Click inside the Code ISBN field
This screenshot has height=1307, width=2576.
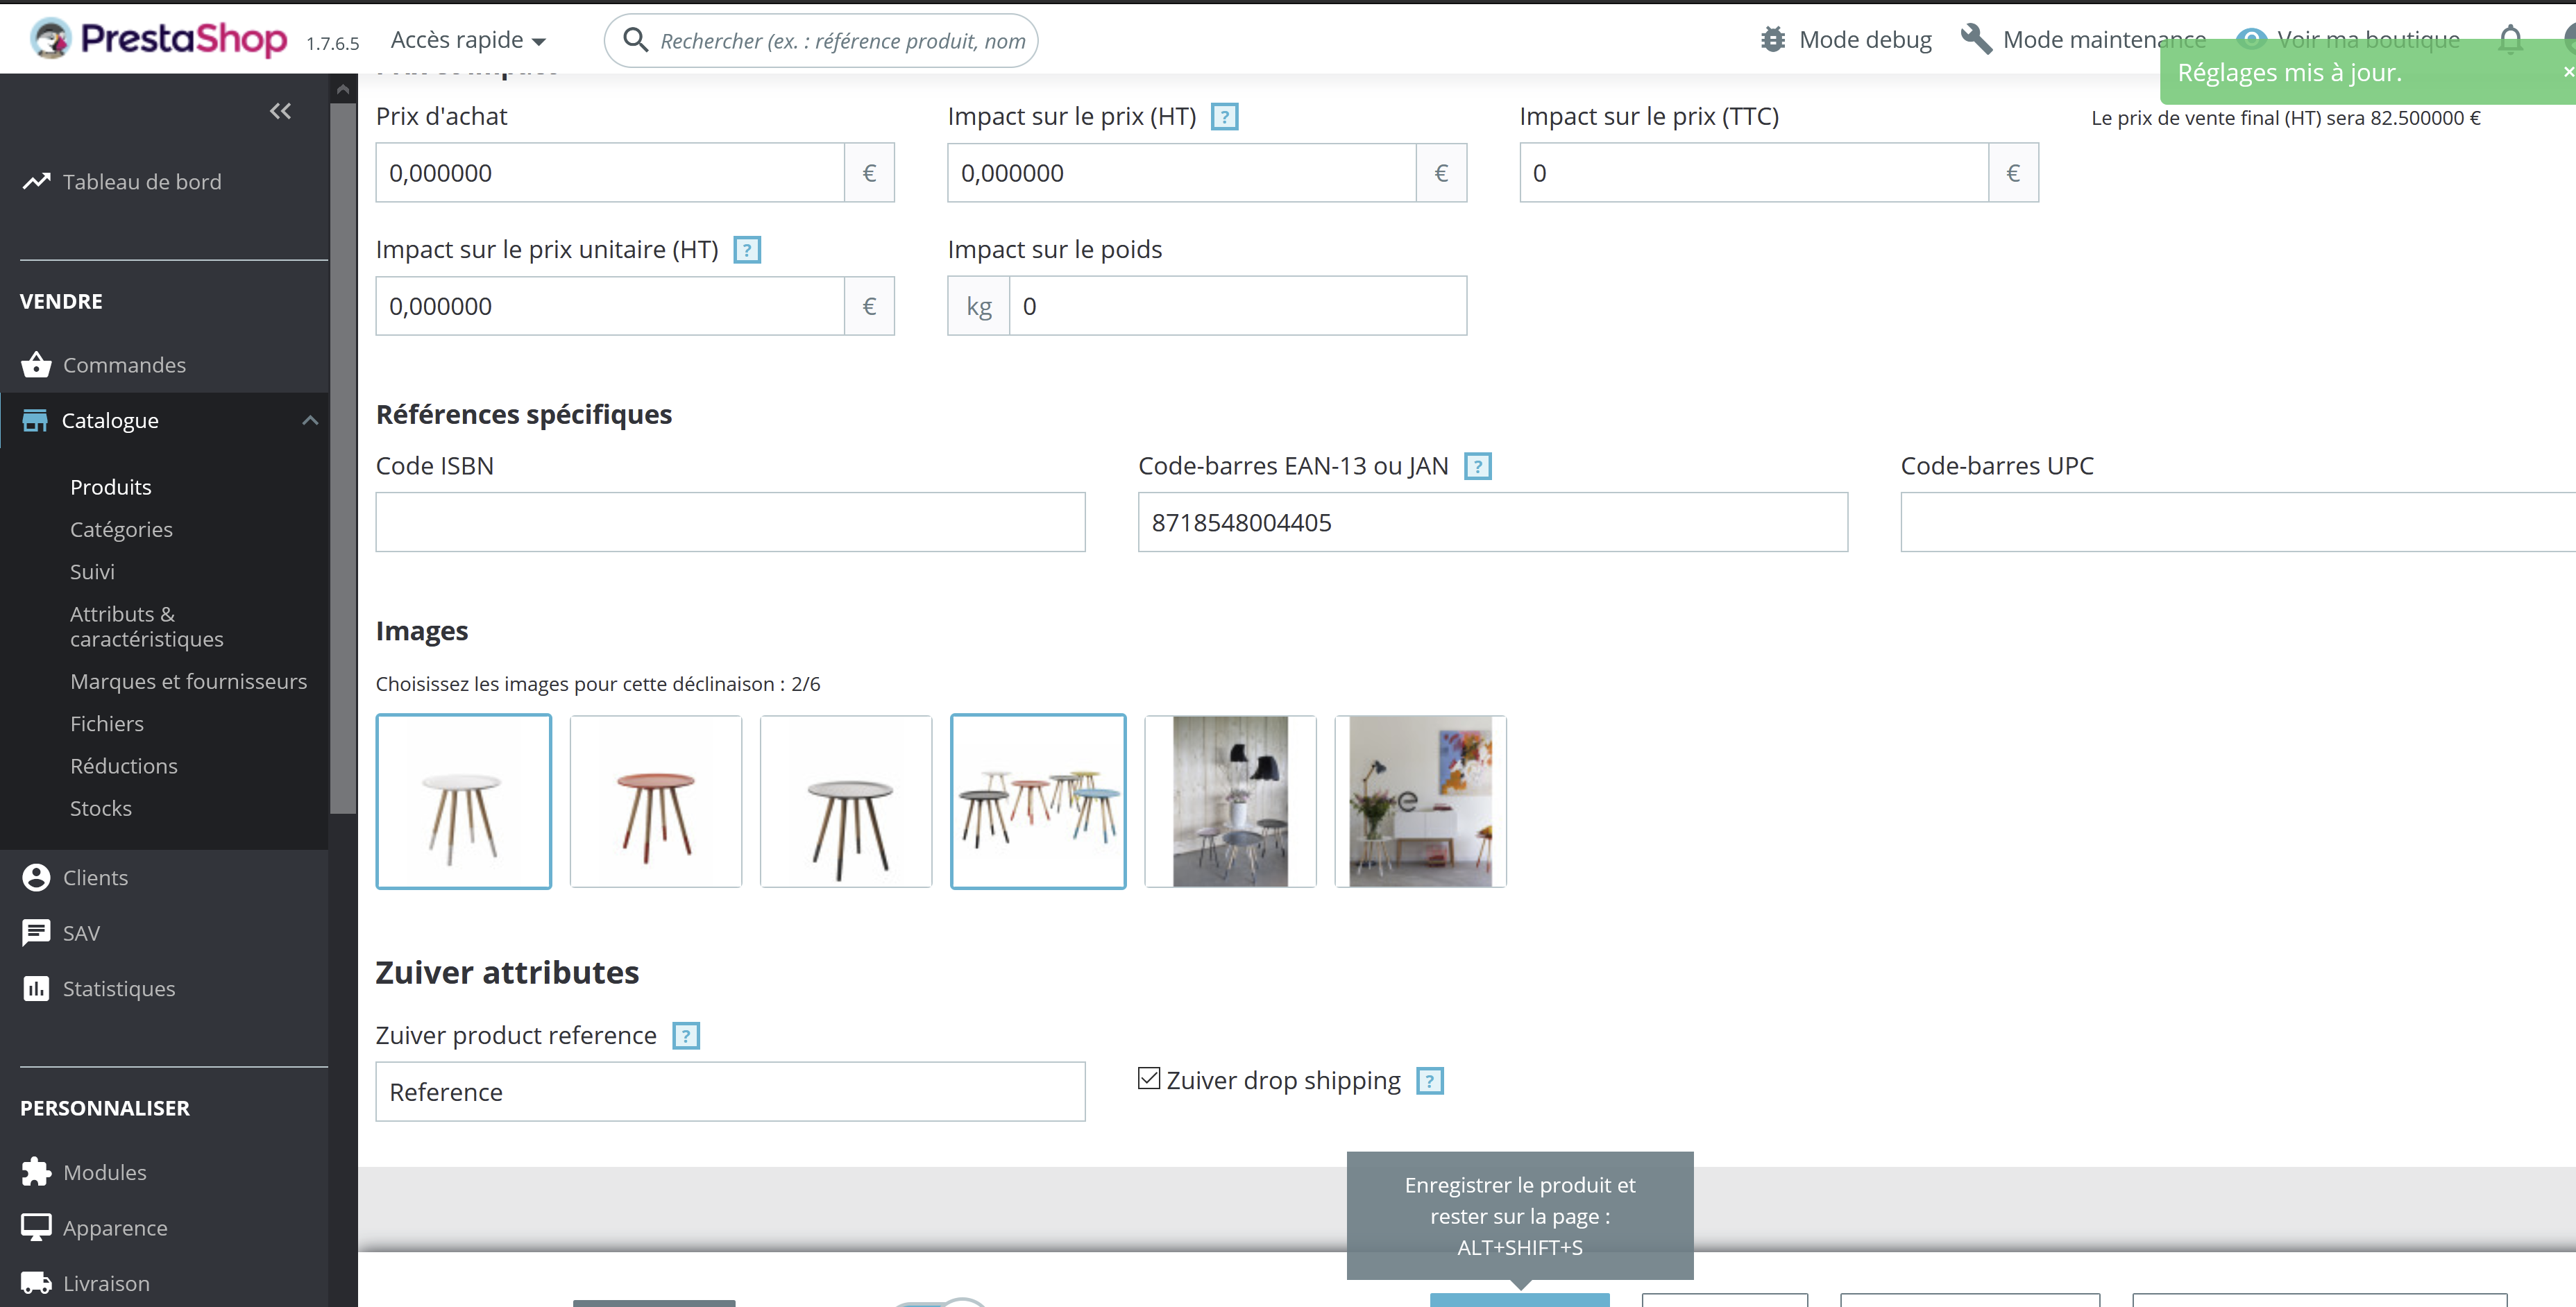729,521
